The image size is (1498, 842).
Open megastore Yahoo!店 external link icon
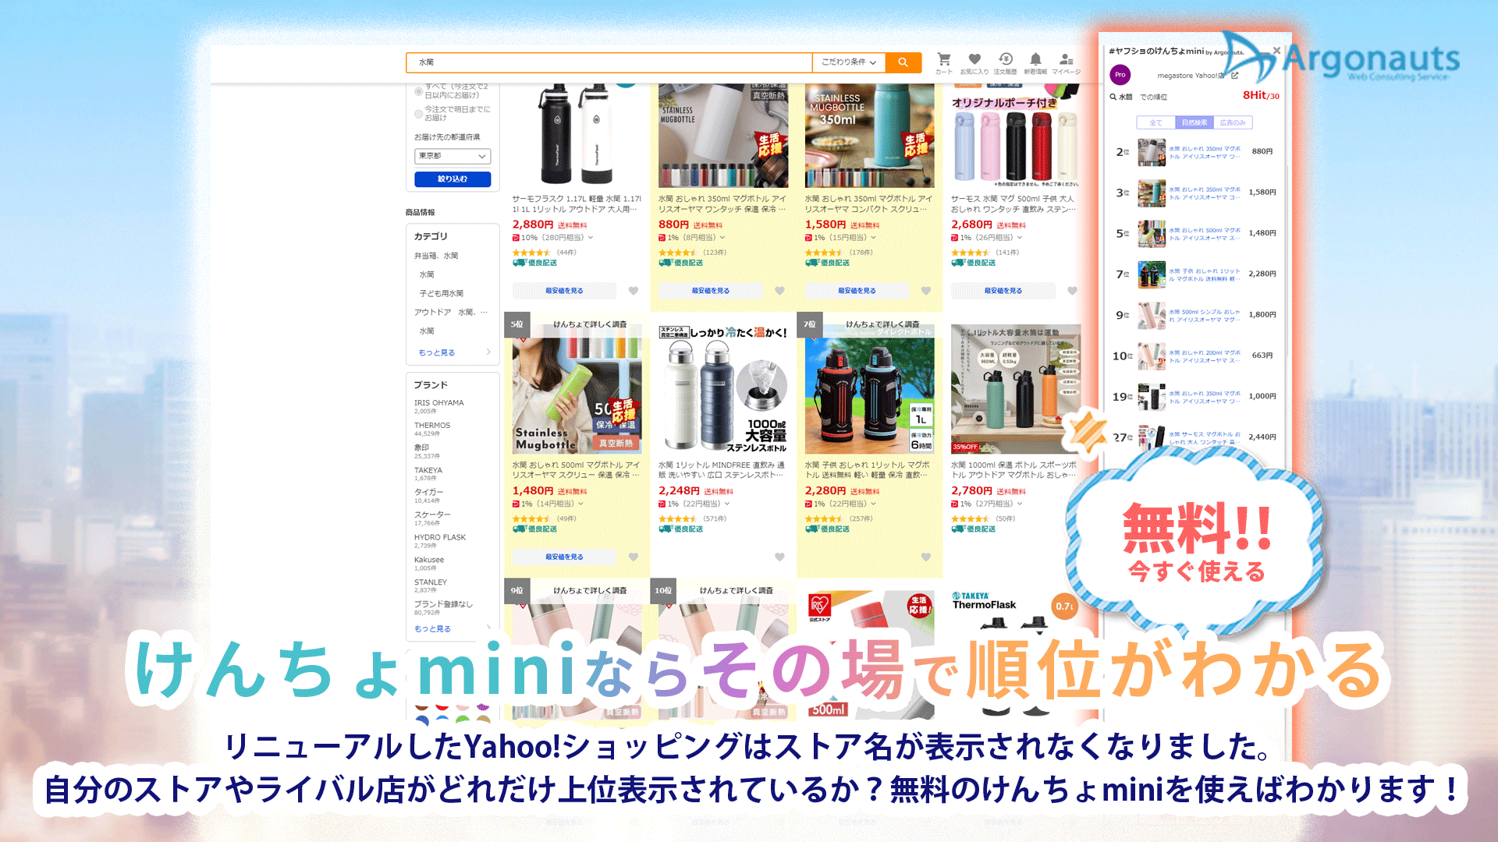(1234, 76)
